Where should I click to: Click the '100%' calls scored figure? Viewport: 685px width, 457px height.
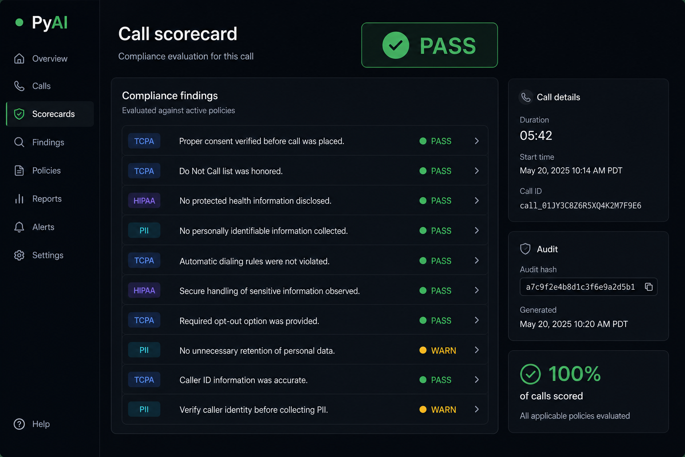click(x=574, y=374)
